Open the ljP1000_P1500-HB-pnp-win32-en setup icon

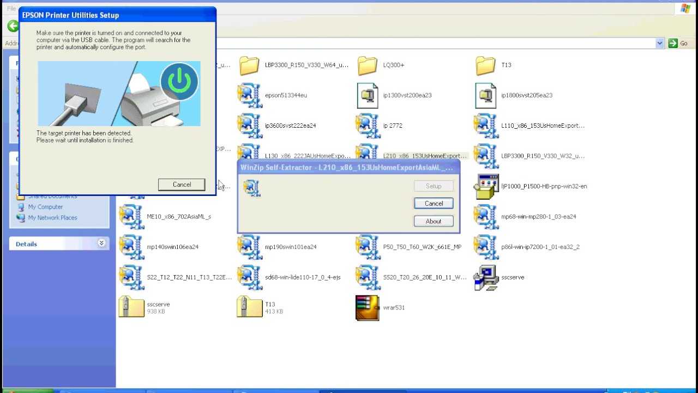[485, 187]
